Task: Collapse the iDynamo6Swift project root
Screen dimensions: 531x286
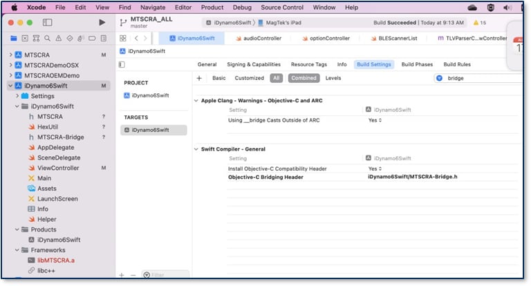Action: click(10, 86)
